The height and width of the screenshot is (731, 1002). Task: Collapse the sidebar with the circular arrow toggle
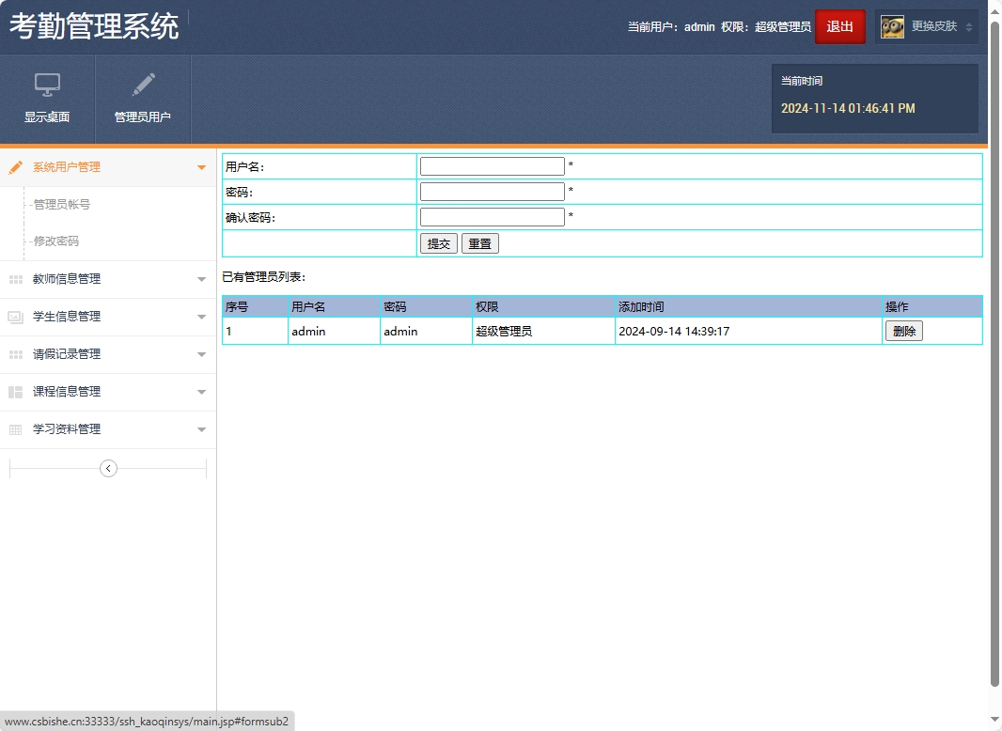(108, 467)
